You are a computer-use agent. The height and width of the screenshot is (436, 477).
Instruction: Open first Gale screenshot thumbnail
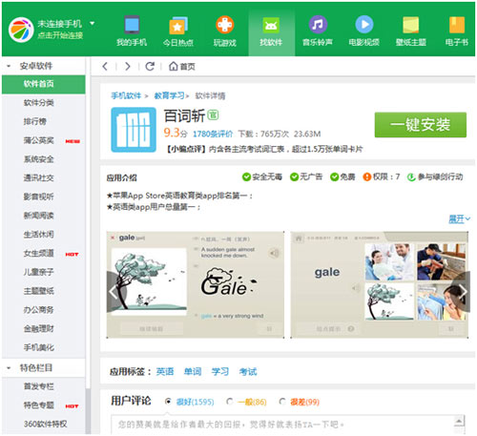click(196, 284)
